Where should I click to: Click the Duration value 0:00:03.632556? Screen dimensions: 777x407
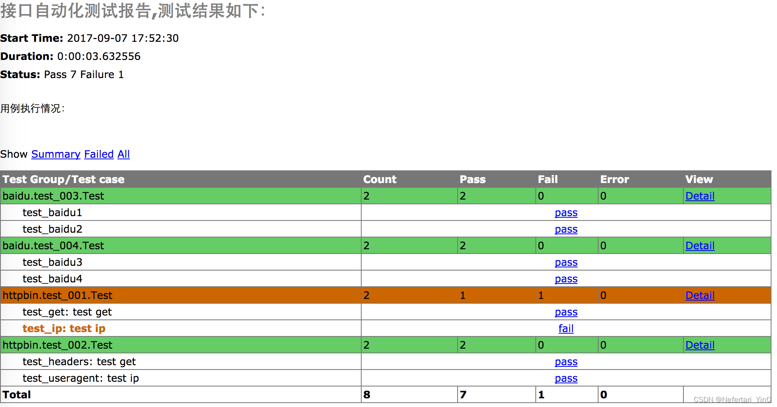point(99,56)
